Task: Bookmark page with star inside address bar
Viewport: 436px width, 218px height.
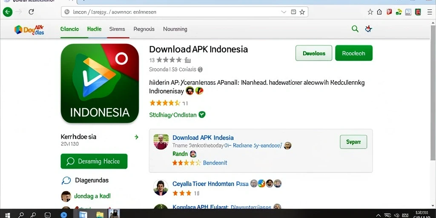Action: pos(302,12)
